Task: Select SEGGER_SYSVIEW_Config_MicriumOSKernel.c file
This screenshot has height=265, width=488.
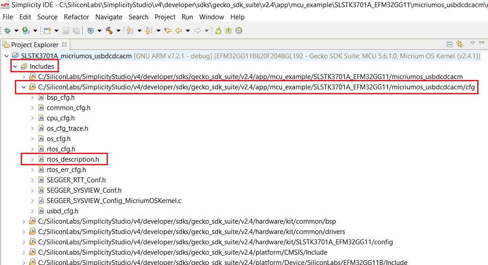Action: click(x=114, y=201)
